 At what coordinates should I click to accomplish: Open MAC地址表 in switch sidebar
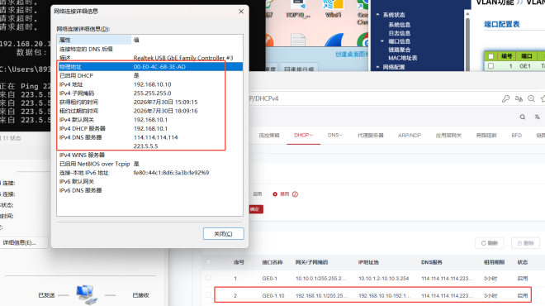402,58
